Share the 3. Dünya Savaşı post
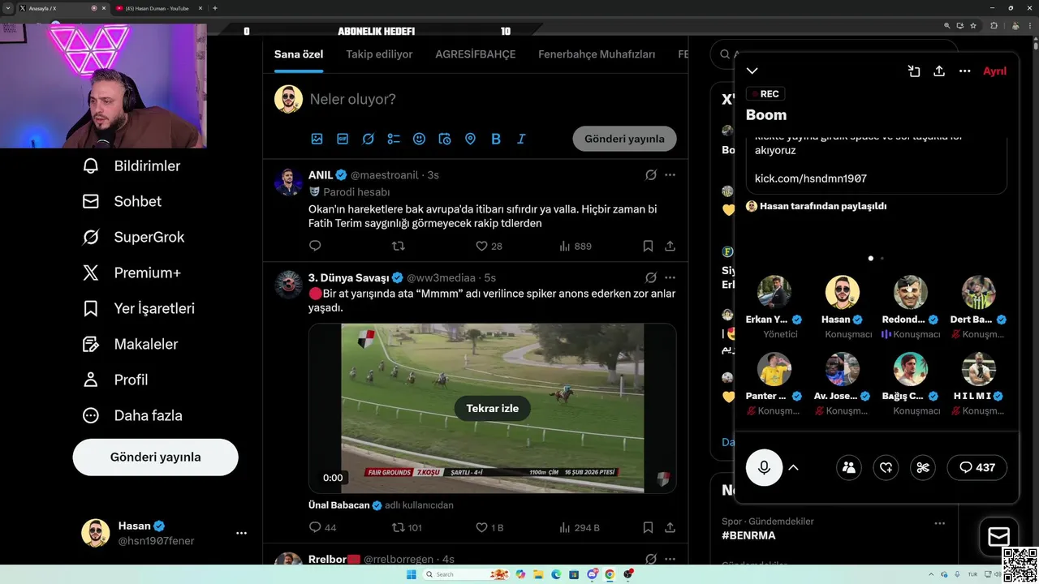 pos(670,527)
